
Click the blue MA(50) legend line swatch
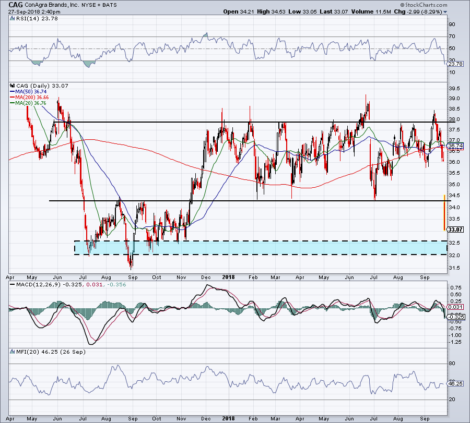tap(13, 92)
